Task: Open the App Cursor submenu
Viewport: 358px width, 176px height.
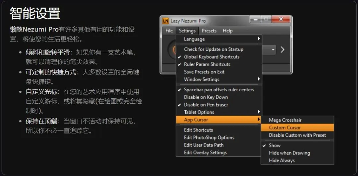Action: pyautogui.click(x=219, y=120)
